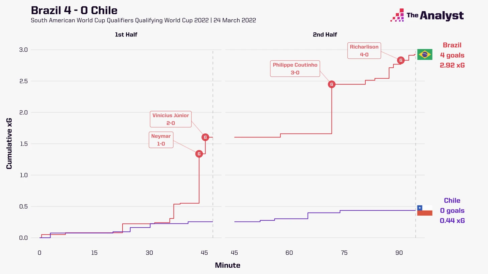This screenshot has height=274, width=488.
Task: Select Vinícius Júnior's goal marker
Action: click(x=205, y=137)
